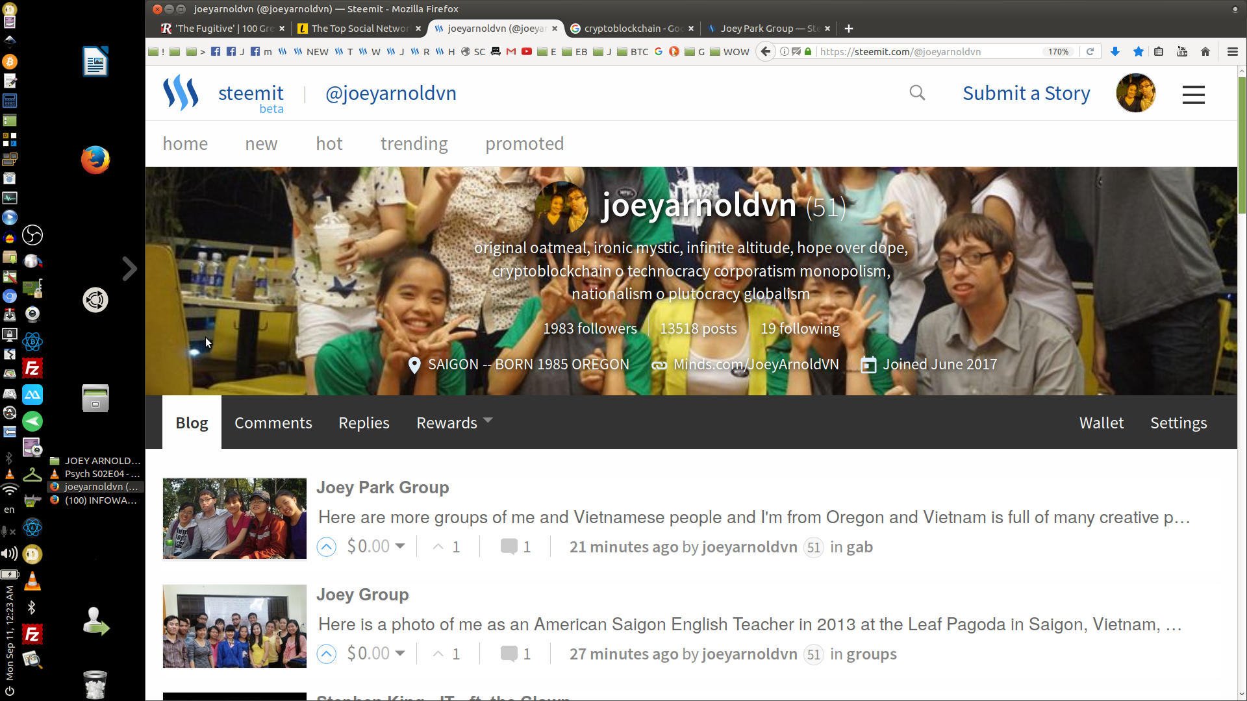Launch Firefox from the desktop panel
1247x701 pixels.
(x=95, y=160)
